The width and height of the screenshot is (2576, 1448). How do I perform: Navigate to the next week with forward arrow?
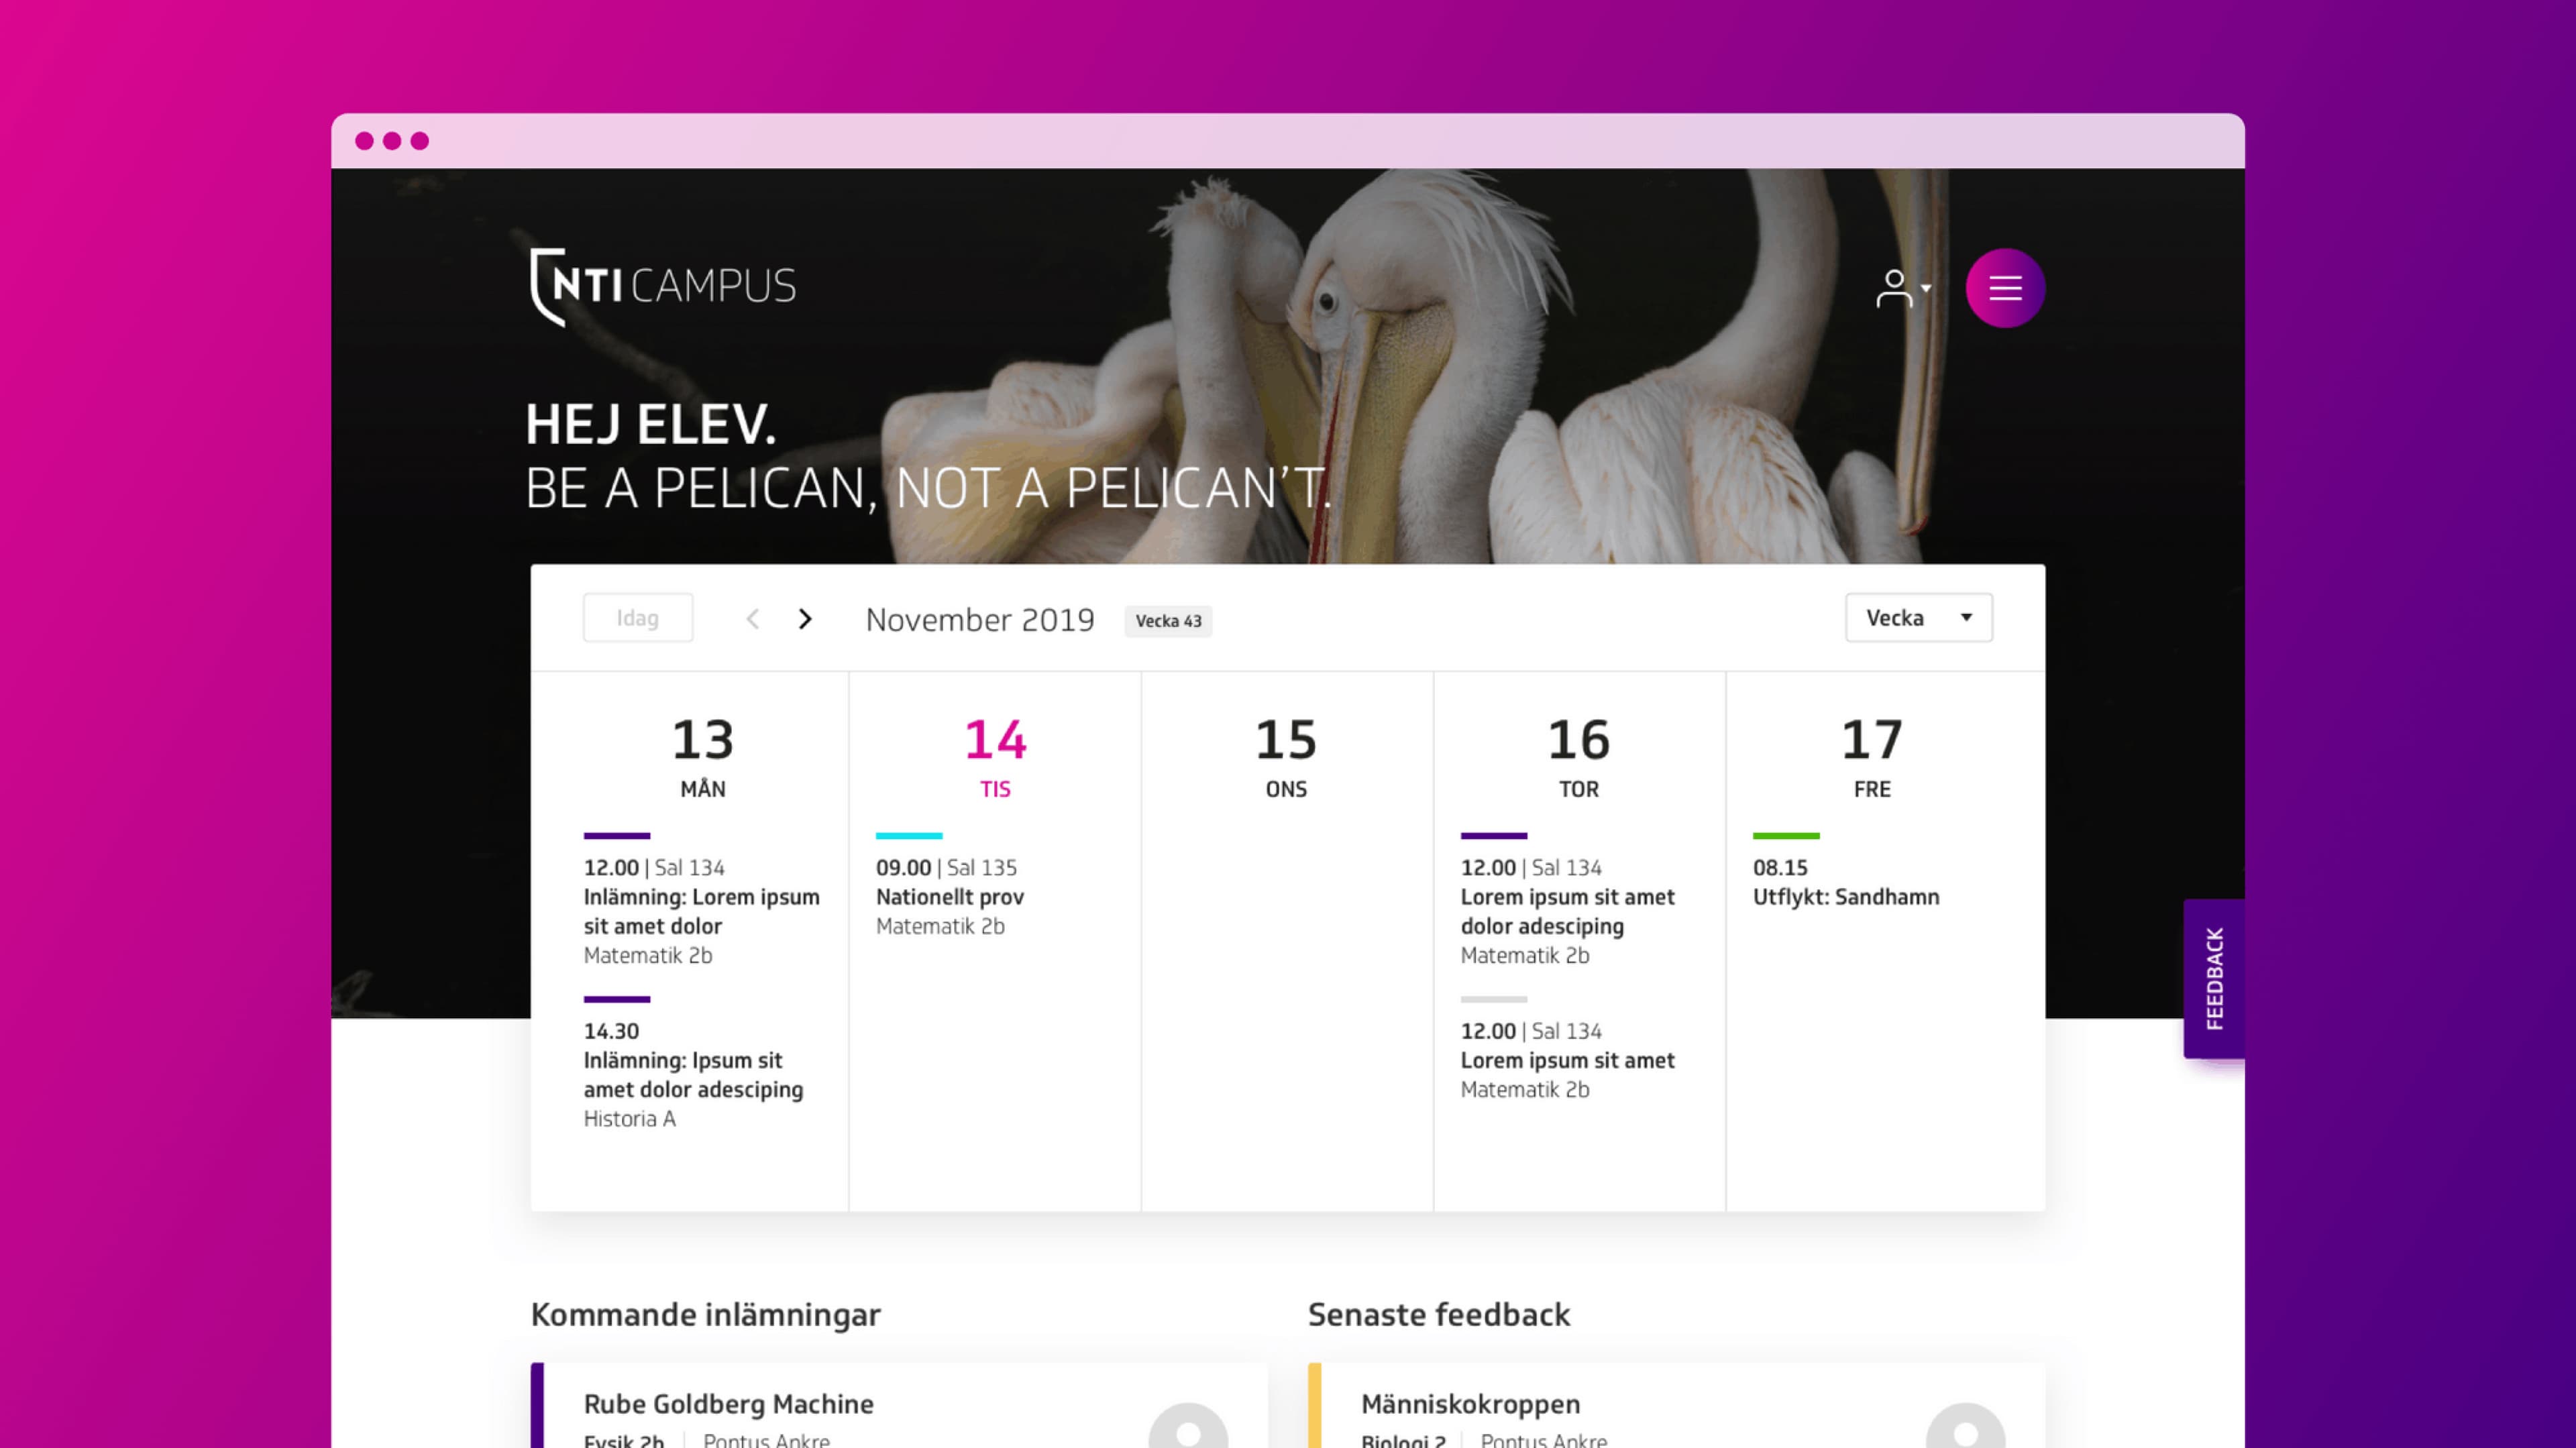(x=805, y=620)
